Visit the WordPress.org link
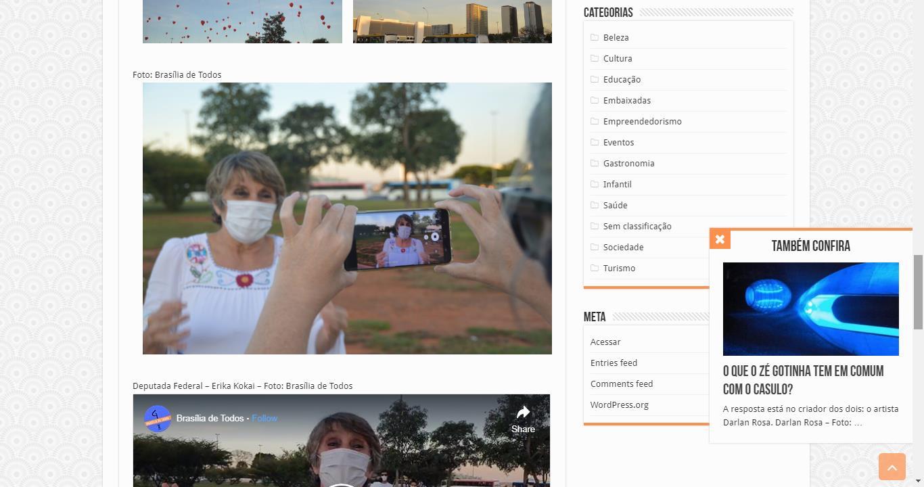Screen dimensions: 924x487 (619, 404)
